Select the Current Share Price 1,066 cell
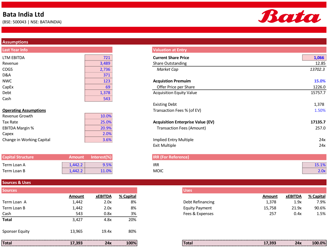329x249 pixels. (314, 58)
